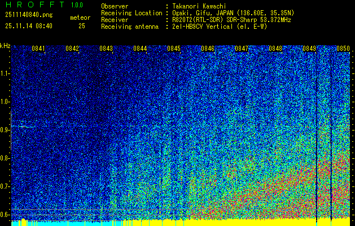Click the Receiving Location label
The height and width of the screenshot is (226, 355).
pos(132,13)
